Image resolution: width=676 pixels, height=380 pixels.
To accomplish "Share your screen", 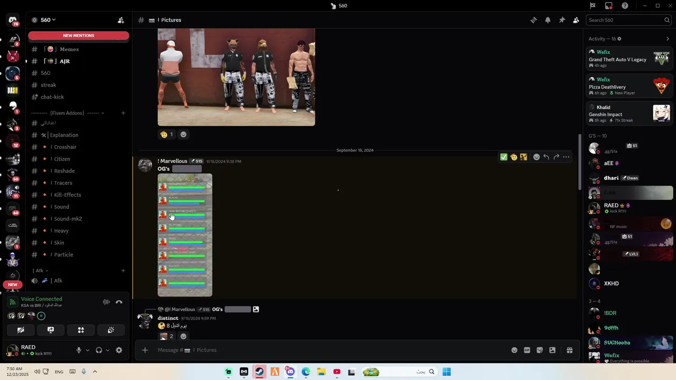I will click(x=51, y=330).
